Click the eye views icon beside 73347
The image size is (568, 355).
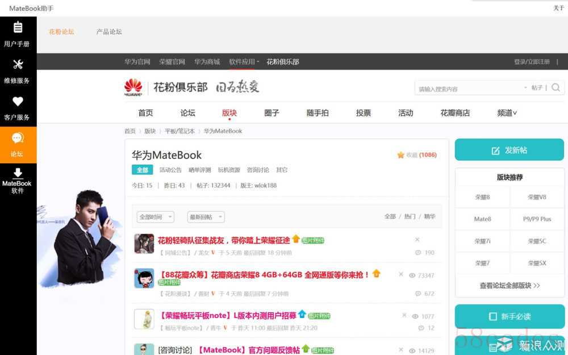[x=412, y=275]
